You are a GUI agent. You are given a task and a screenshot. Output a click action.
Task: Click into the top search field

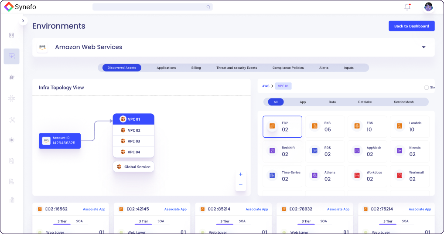(153, 7)
